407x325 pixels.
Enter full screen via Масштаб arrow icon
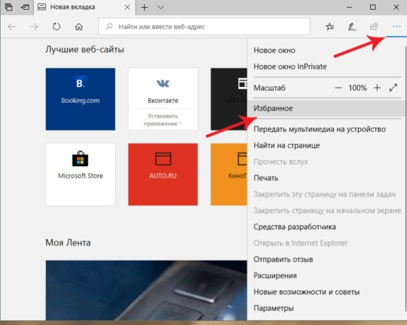pyautogui.click(x=393, y=88)
